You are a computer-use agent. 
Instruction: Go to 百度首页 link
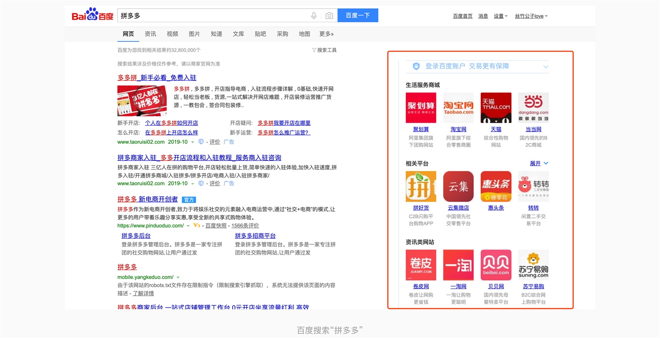pos(463,16)
